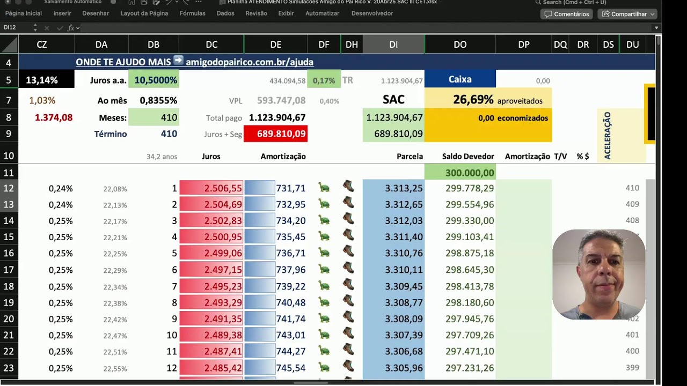
Task: Open the Compartilhar dropdown arrow
Action: [x=652, y=14]
